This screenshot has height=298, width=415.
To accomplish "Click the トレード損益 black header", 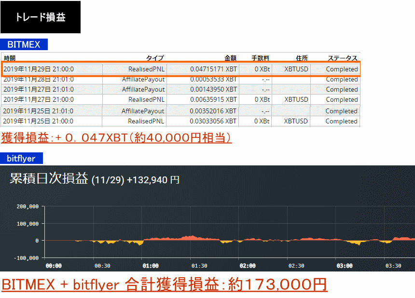I will pos(41,17).
